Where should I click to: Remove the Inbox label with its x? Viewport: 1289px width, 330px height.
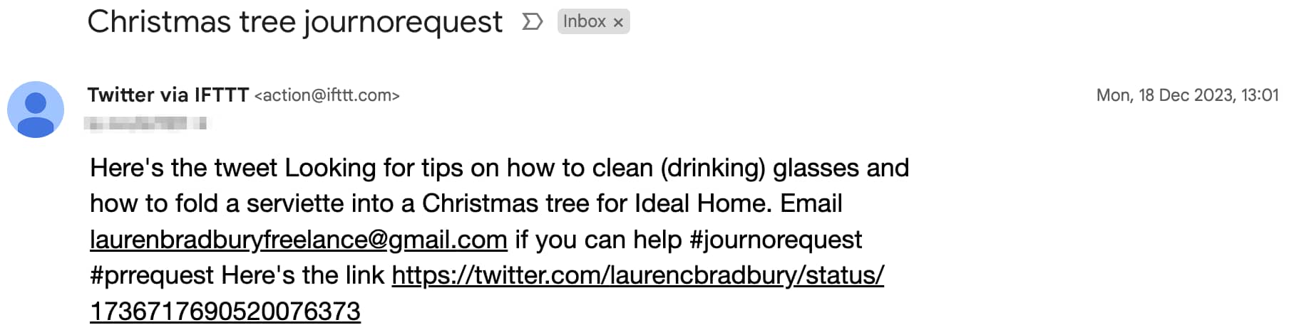point(618,23)
